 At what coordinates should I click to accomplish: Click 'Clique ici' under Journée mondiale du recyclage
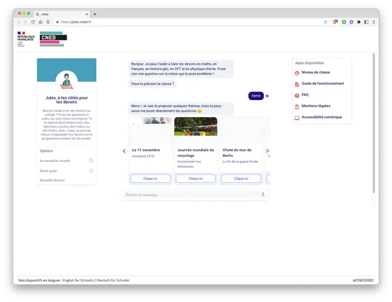click(x=196, y=178)
